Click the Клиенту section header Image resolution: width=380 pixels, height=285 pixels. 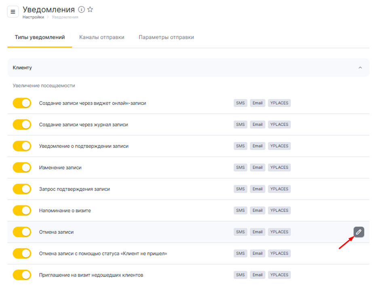(x=23, y=68)
